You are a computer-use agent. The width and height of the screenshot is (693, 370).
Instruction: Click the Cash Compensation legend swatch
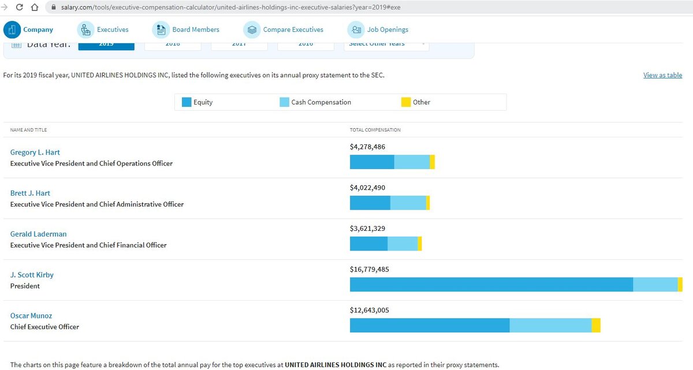(284, 102)
